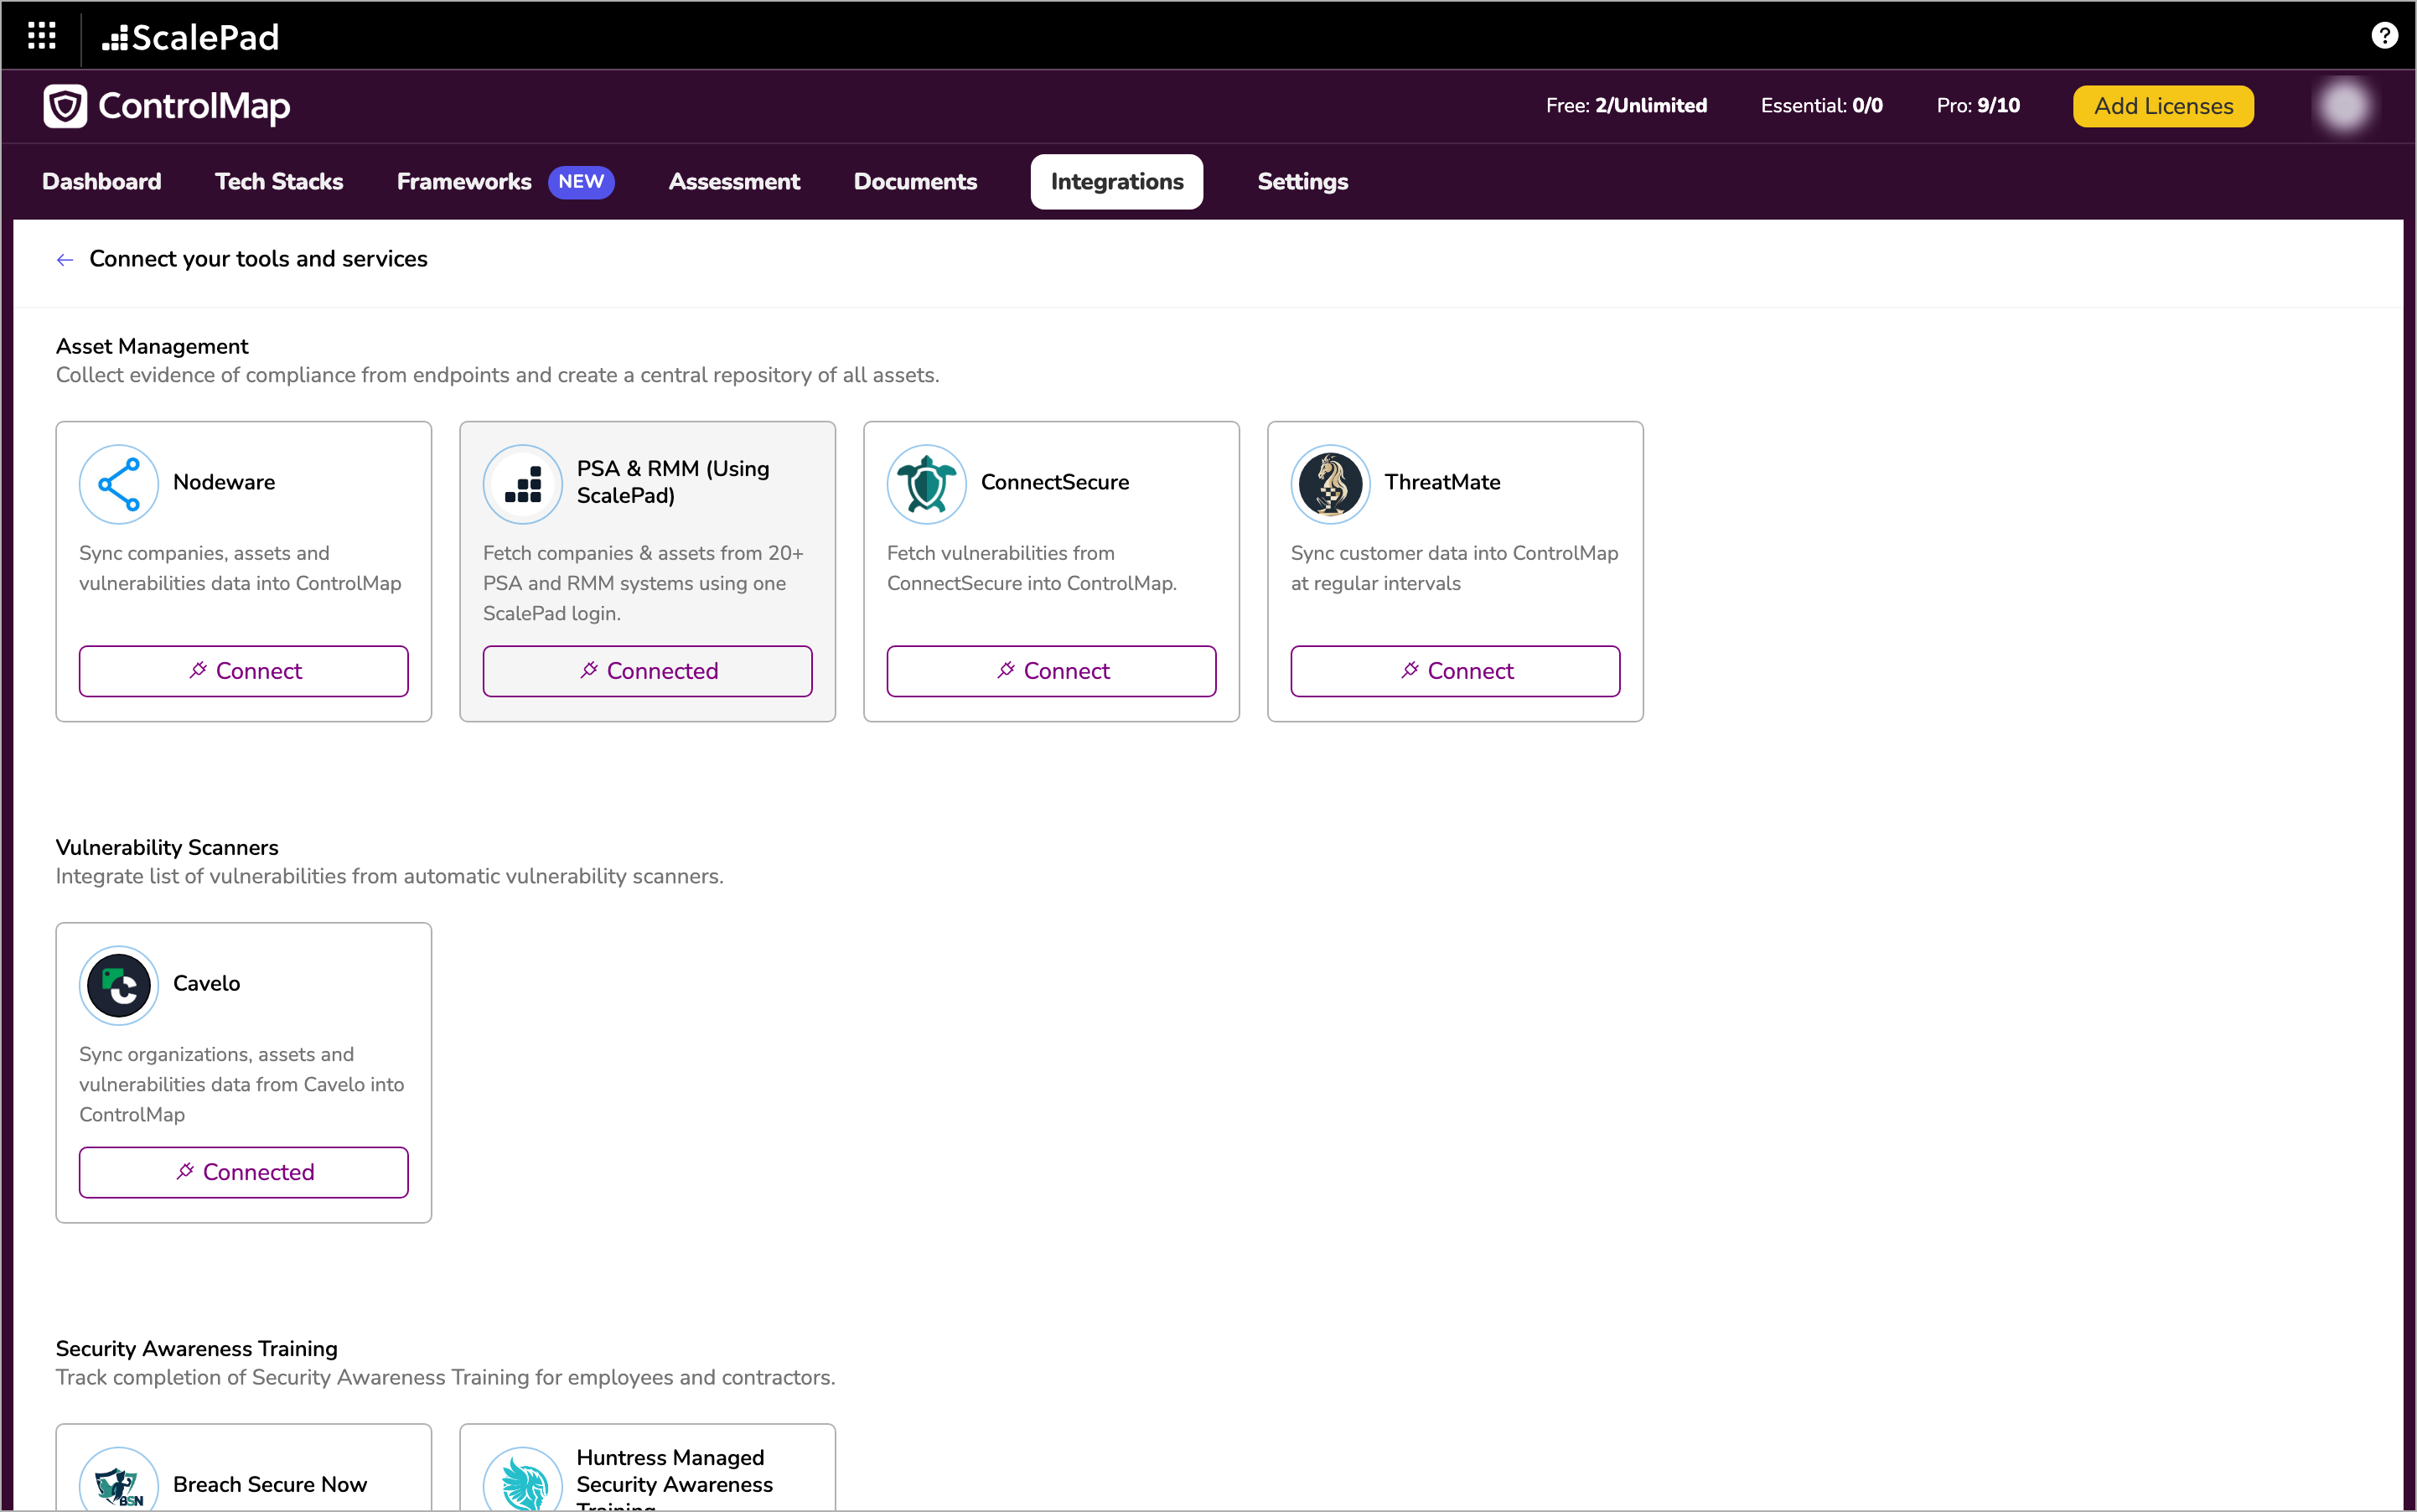Go to the Assessment tab
This screenshot has height=1512, width=2417.
(x=734, y=182)
